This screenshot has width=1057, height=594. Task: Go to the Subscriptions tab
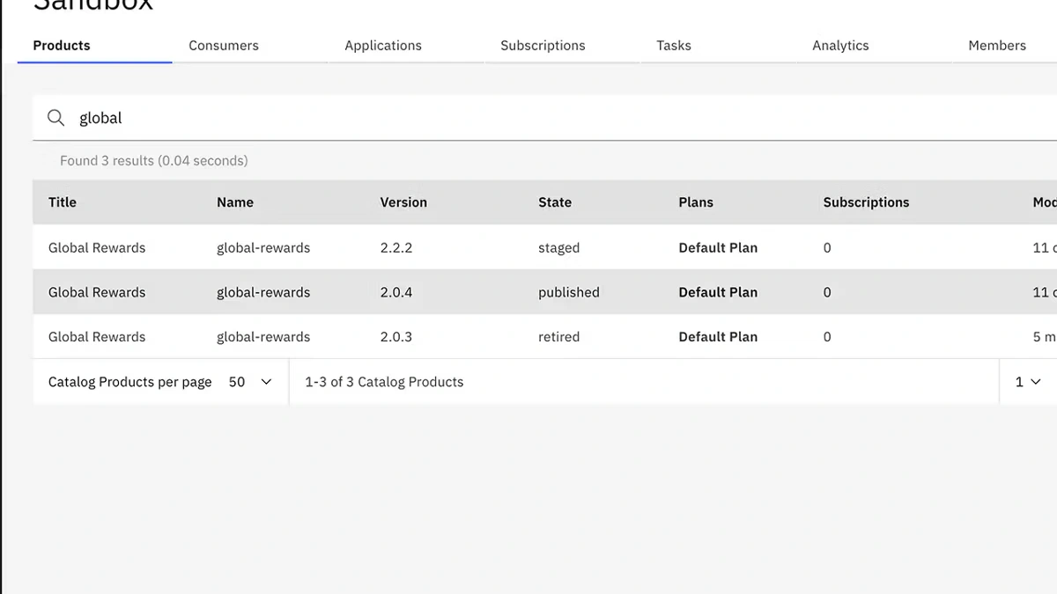click(543, 46)
